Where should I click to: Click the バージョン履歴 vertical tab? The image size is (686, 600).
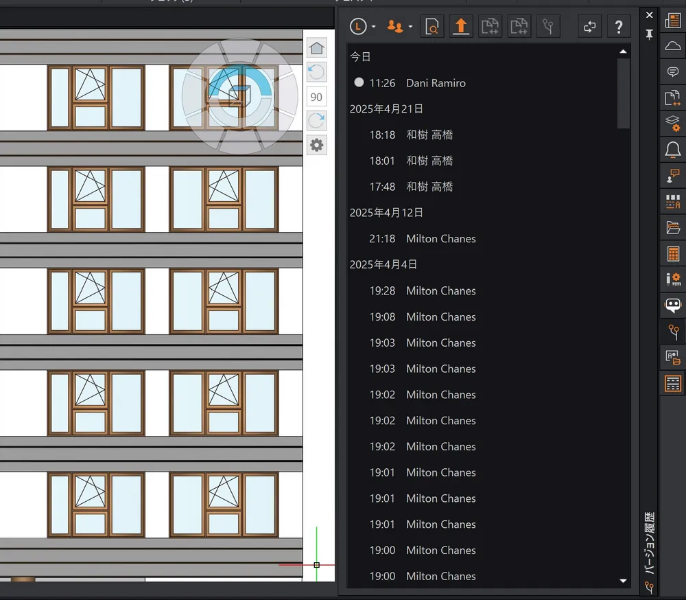pos(649,543)
